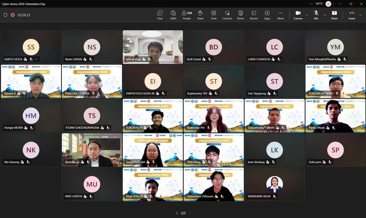Click SOKUN KUN name label
The height and width of the screenshot is (218, 366).
coord(134,128)
